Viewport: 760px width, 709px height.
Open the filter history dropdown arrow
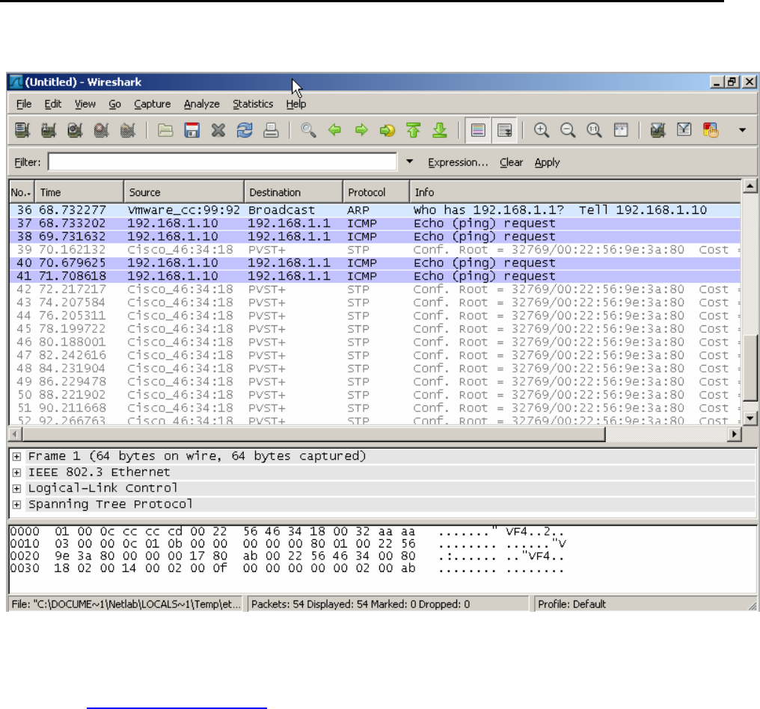[x=410, y=162]
